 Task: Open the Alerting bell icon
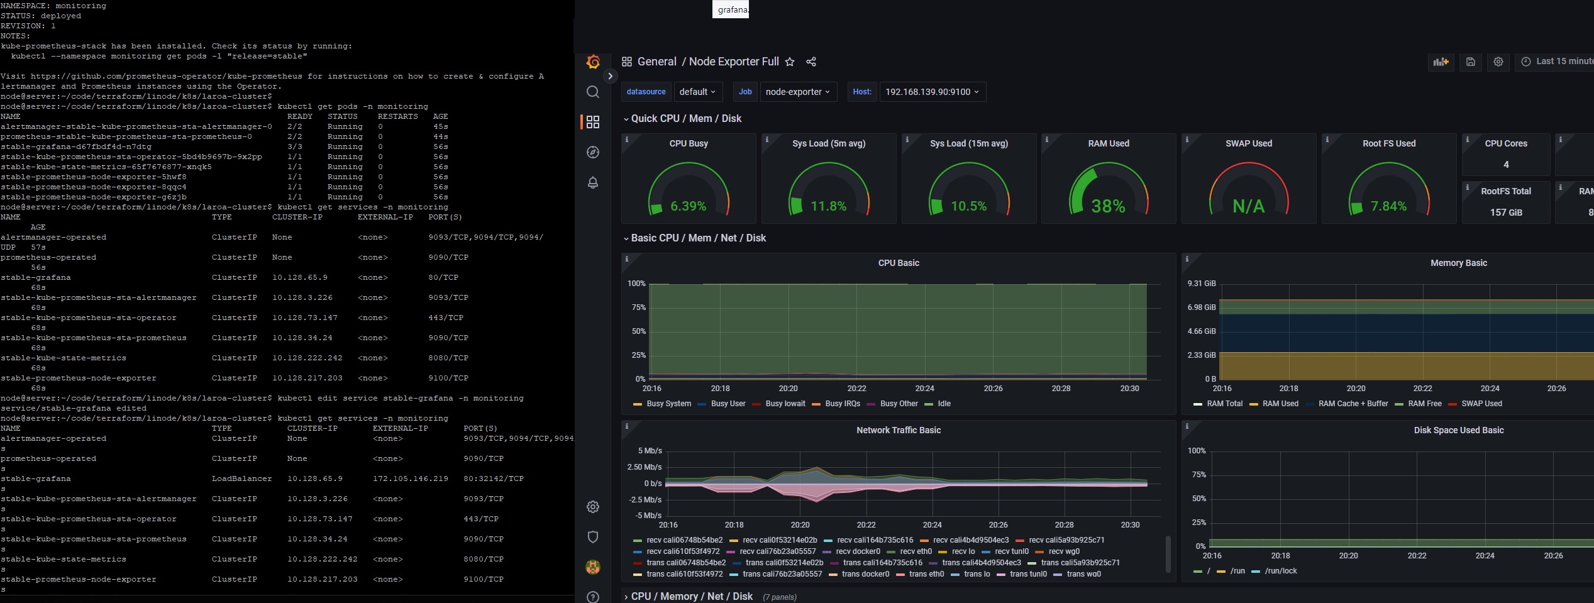592,182
